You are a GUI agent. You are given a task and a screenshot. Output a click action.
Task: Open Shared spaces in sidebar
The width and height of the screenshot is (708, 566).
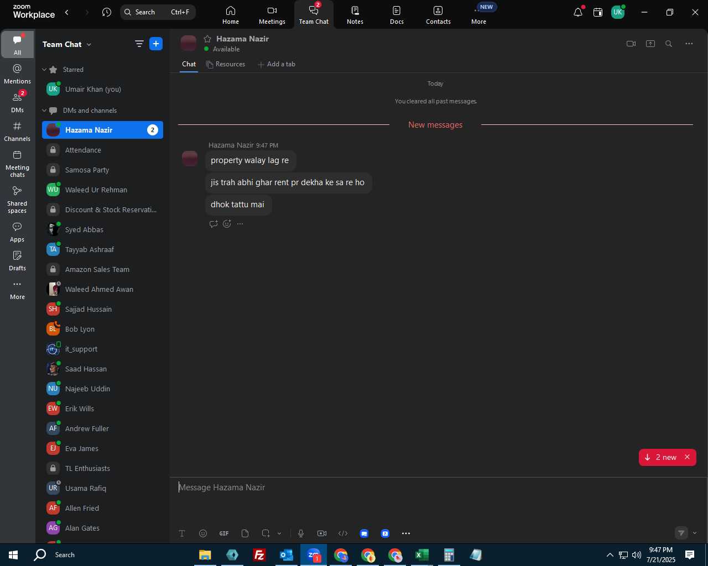tap(17, 200)
